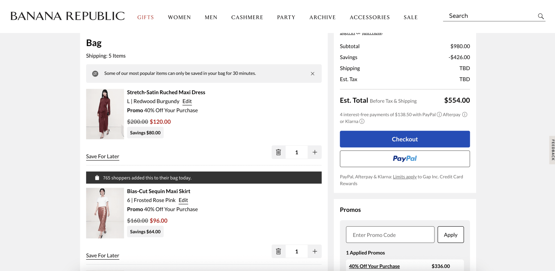Viewport: 555px width, 271px height.
Task: Open the Women menu
Action: pyautogui.click(x=179, y=17)
